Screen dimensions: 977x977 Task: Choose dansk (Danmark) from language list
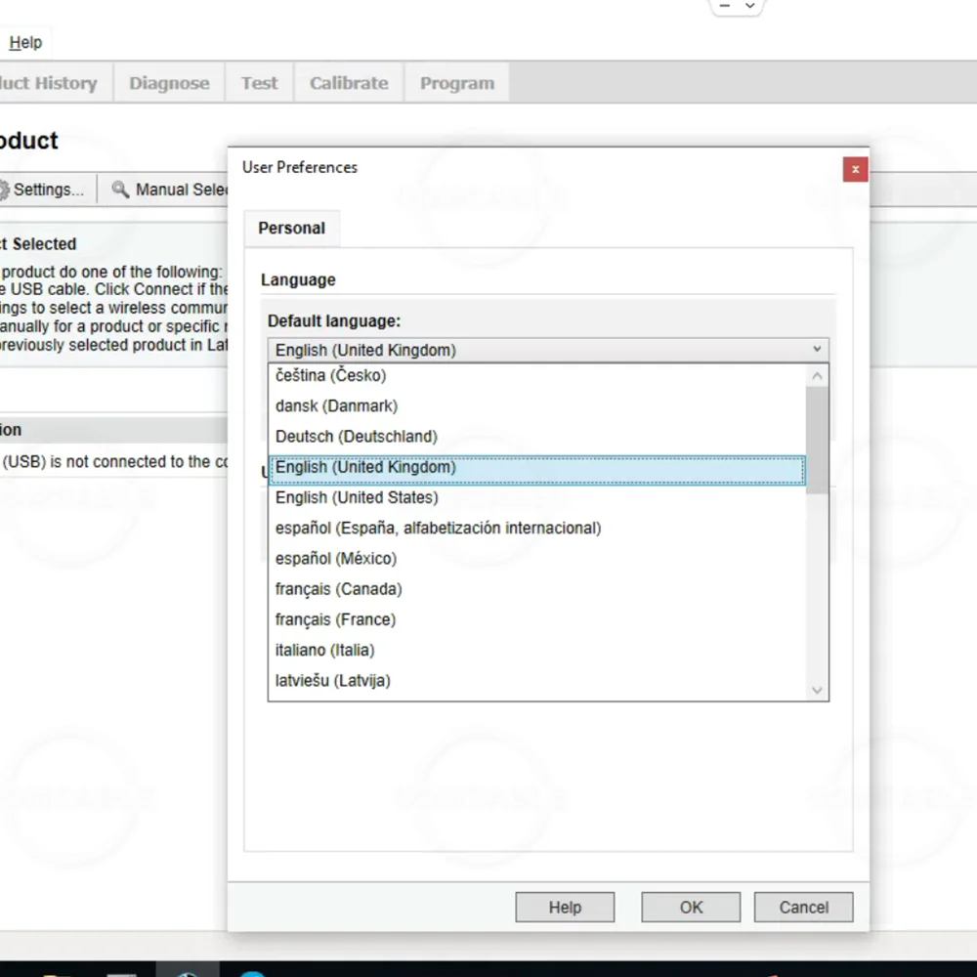pos(536,405)
